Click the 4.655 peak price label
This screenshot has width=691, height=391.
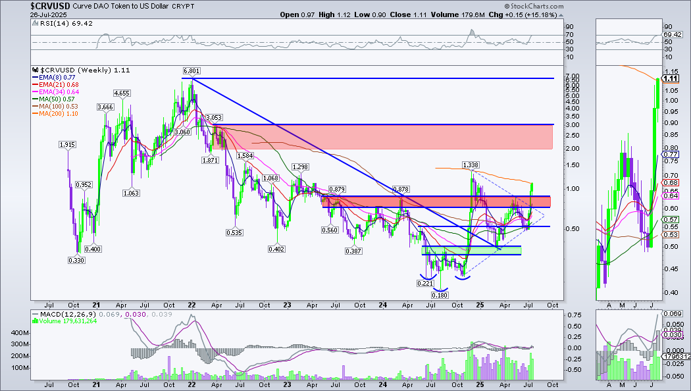coord(122,93)
